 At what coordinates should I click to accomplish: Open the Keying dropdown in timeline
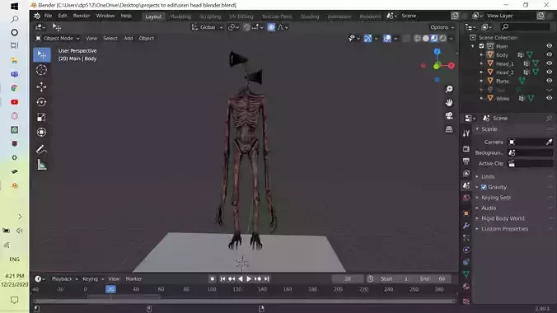coord(93,279)
